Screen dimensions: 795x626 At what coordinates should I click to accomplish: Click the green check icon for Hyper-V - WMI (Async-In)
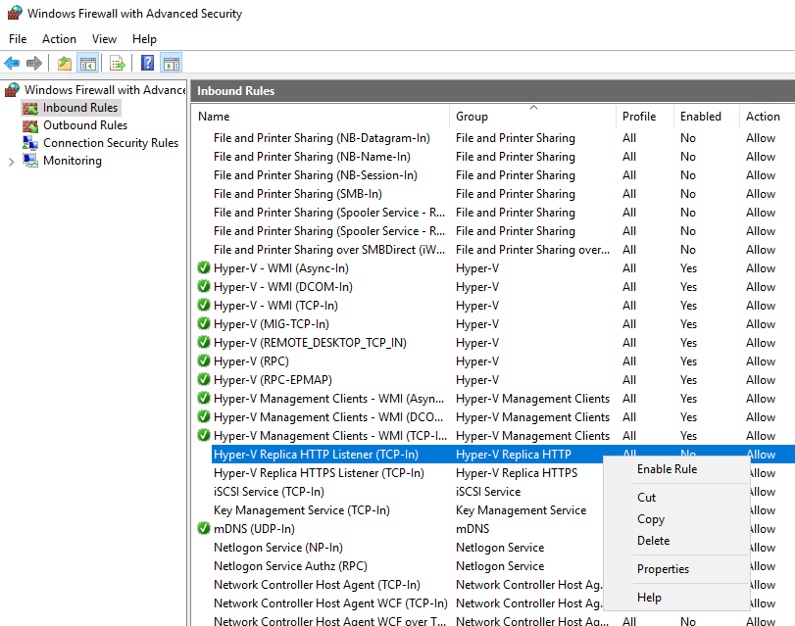(204, 267)
